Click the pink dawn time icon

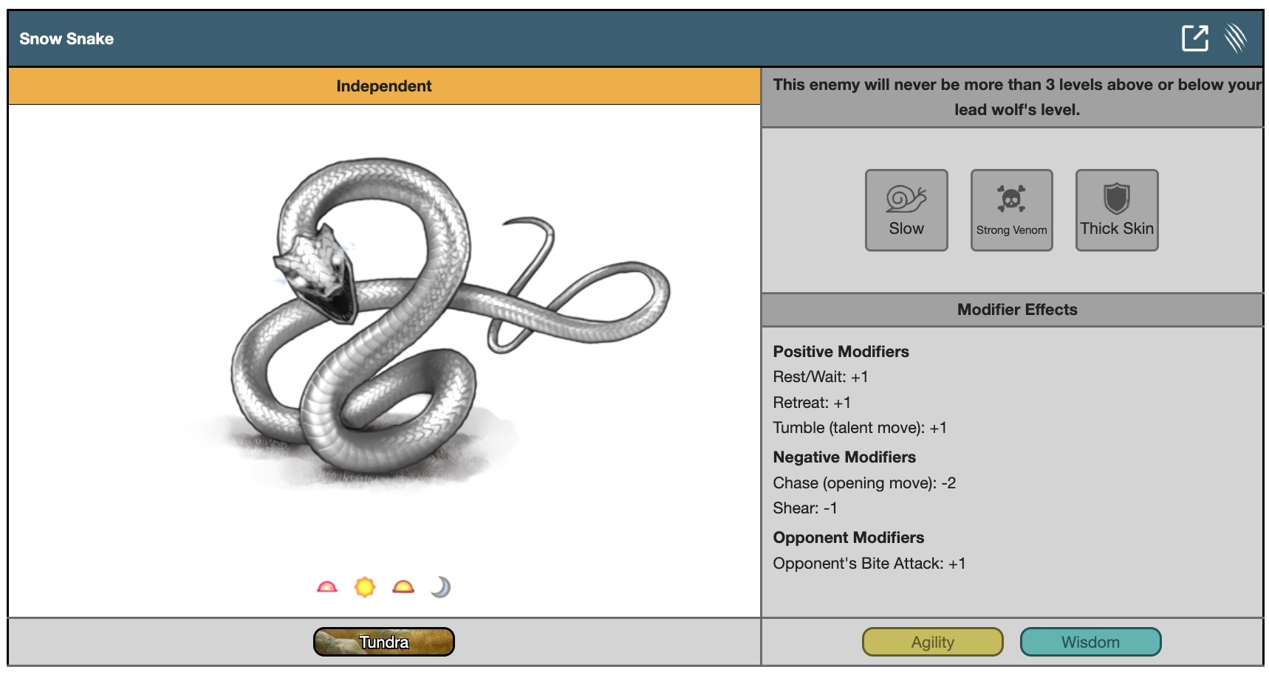pos(326,587)
